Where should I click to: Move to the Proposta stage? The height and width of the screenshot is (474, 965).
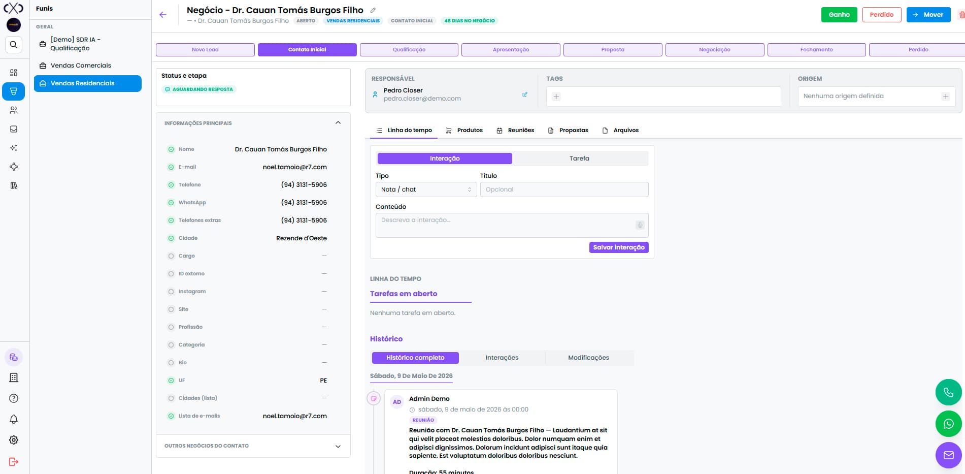(x=613, y=50)
